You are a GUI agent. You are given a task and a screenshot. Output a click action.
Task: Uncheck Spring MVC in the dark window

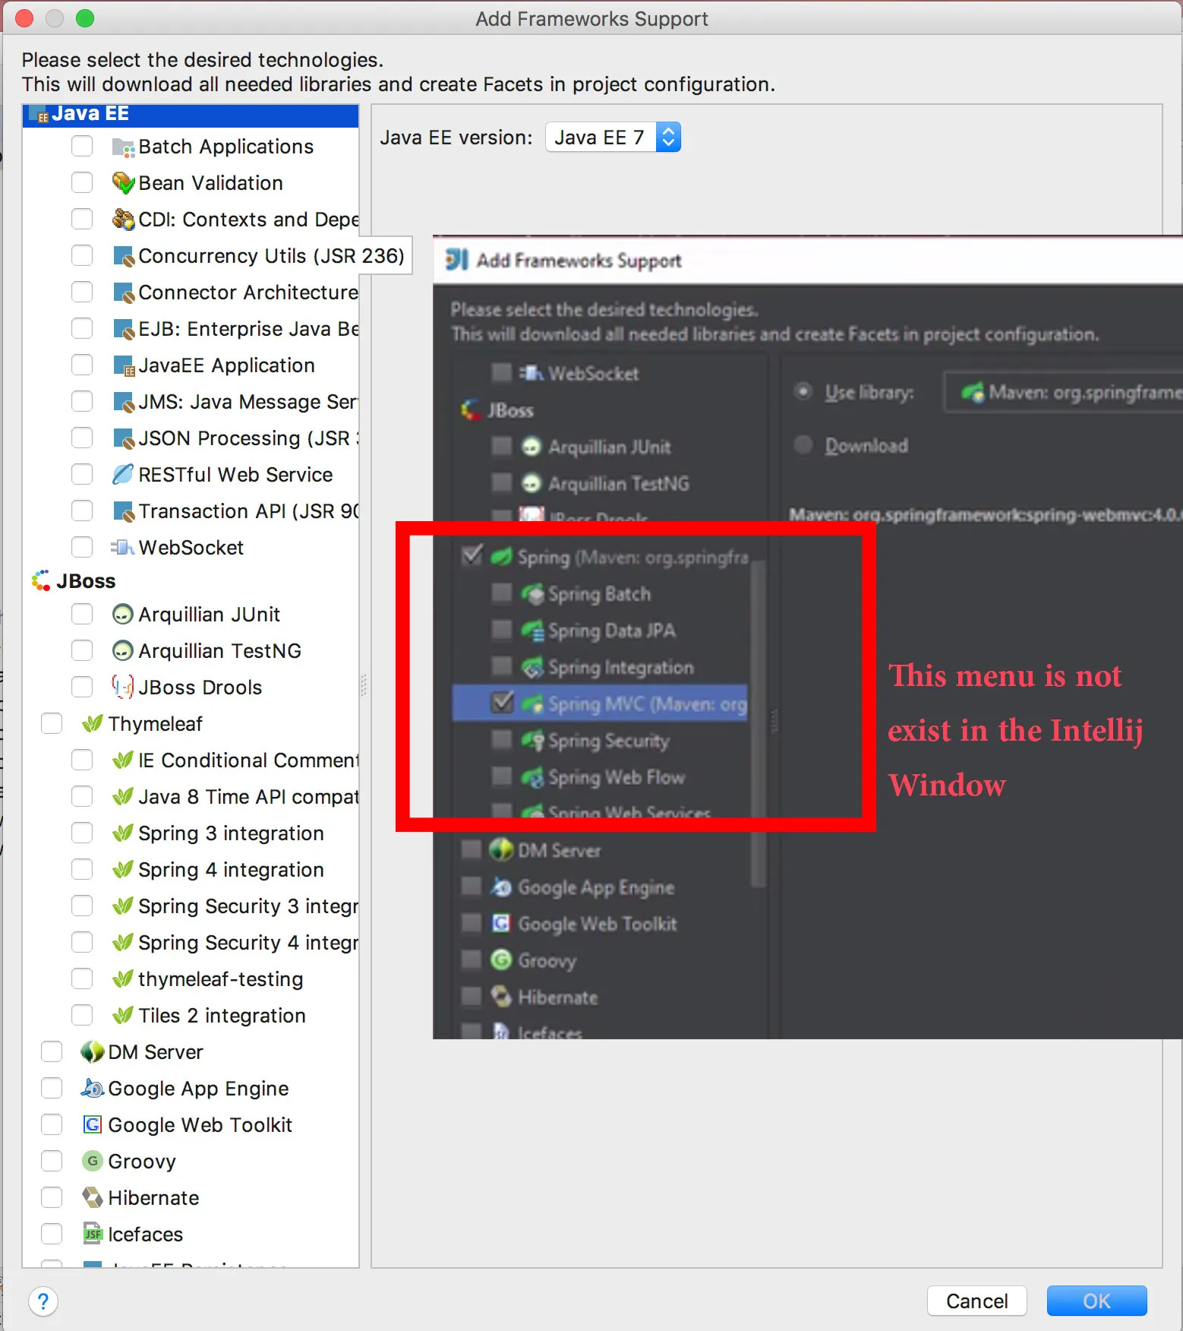(x=502, y=703)
